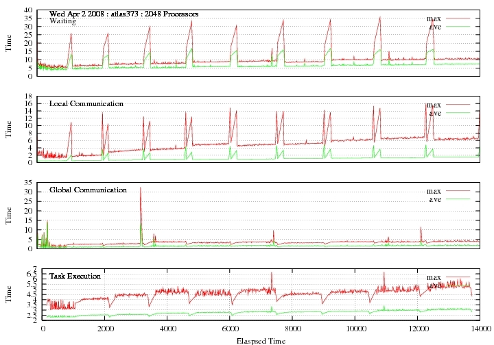The image size is (494, 345).
Task: Click the 'Time' y-axis label of Task Execution chart
Action: point(8,294)
